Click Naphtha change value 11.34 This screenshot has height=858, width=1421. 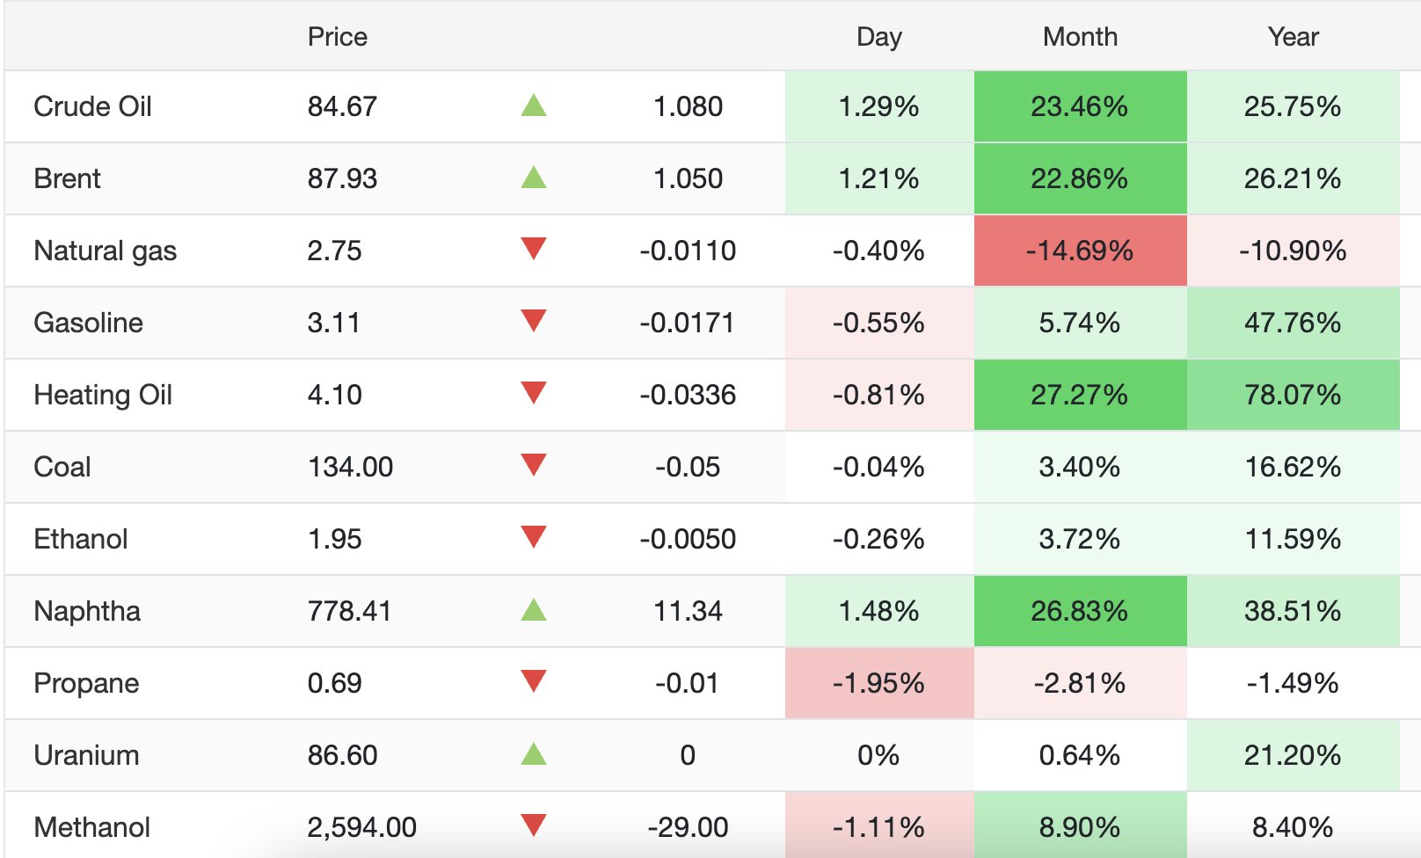pos(688,611)
